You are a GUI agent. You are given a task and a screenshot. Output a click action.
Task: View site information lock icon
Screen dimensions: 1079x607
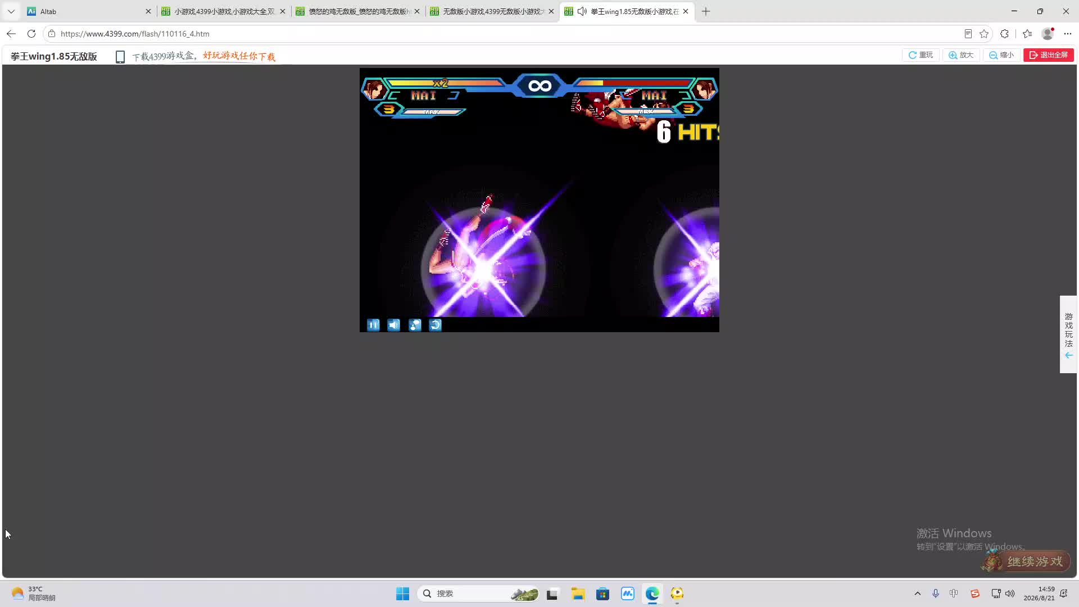pyautogui.click(x=52, y=34)
